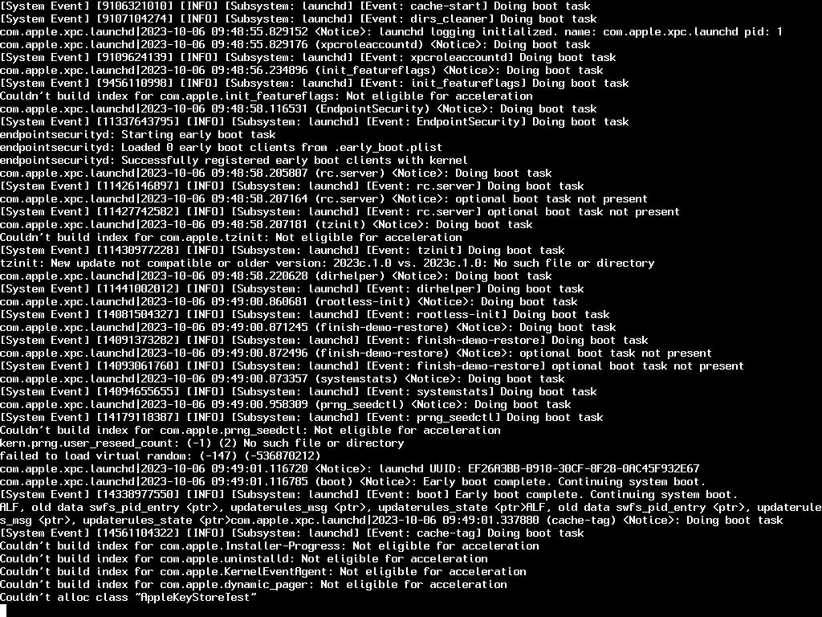Click the kern.prng.user_reseed_count error line
This screenshot has height=617, width=822.
pos(201,443)
